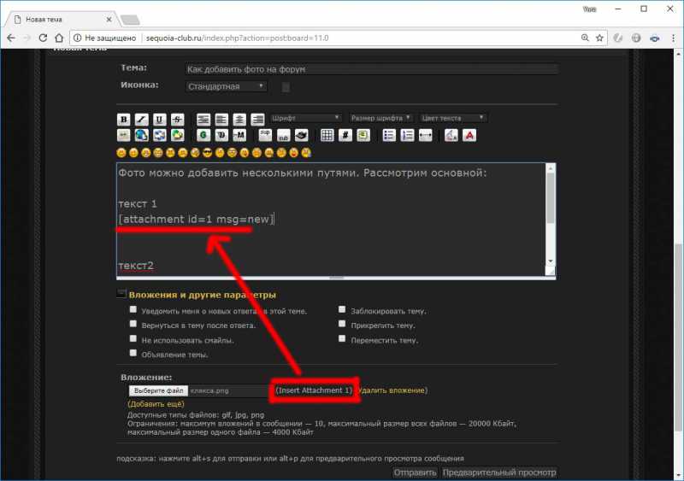Insert horizontal rule icon
This screenshot has width=684, height=481.
(x=425, y=135)
